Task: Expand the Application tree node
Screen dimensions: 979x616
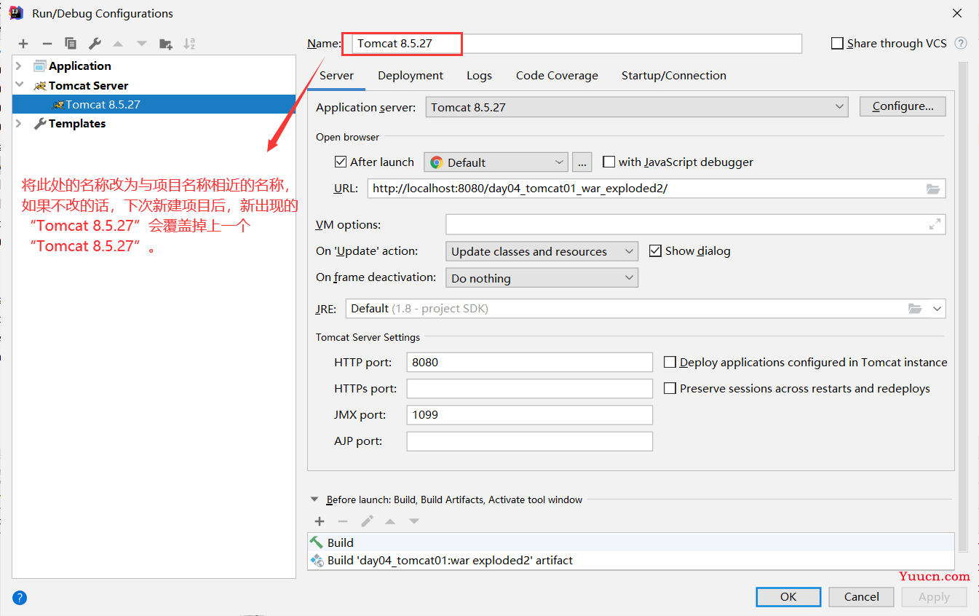Action: pos(19,66)
